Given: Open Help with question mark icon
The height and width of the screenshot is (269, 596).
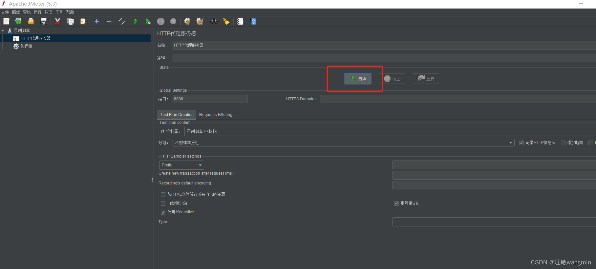Looking at the screenshot, I should click(253, 21).
